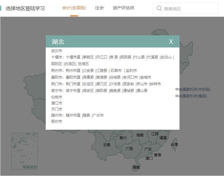Select 沙洋县

pos(115,84)
